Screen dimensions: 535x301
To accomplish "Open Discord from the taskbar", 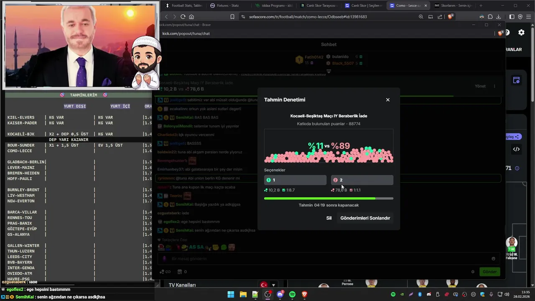I will coord(280,294).
